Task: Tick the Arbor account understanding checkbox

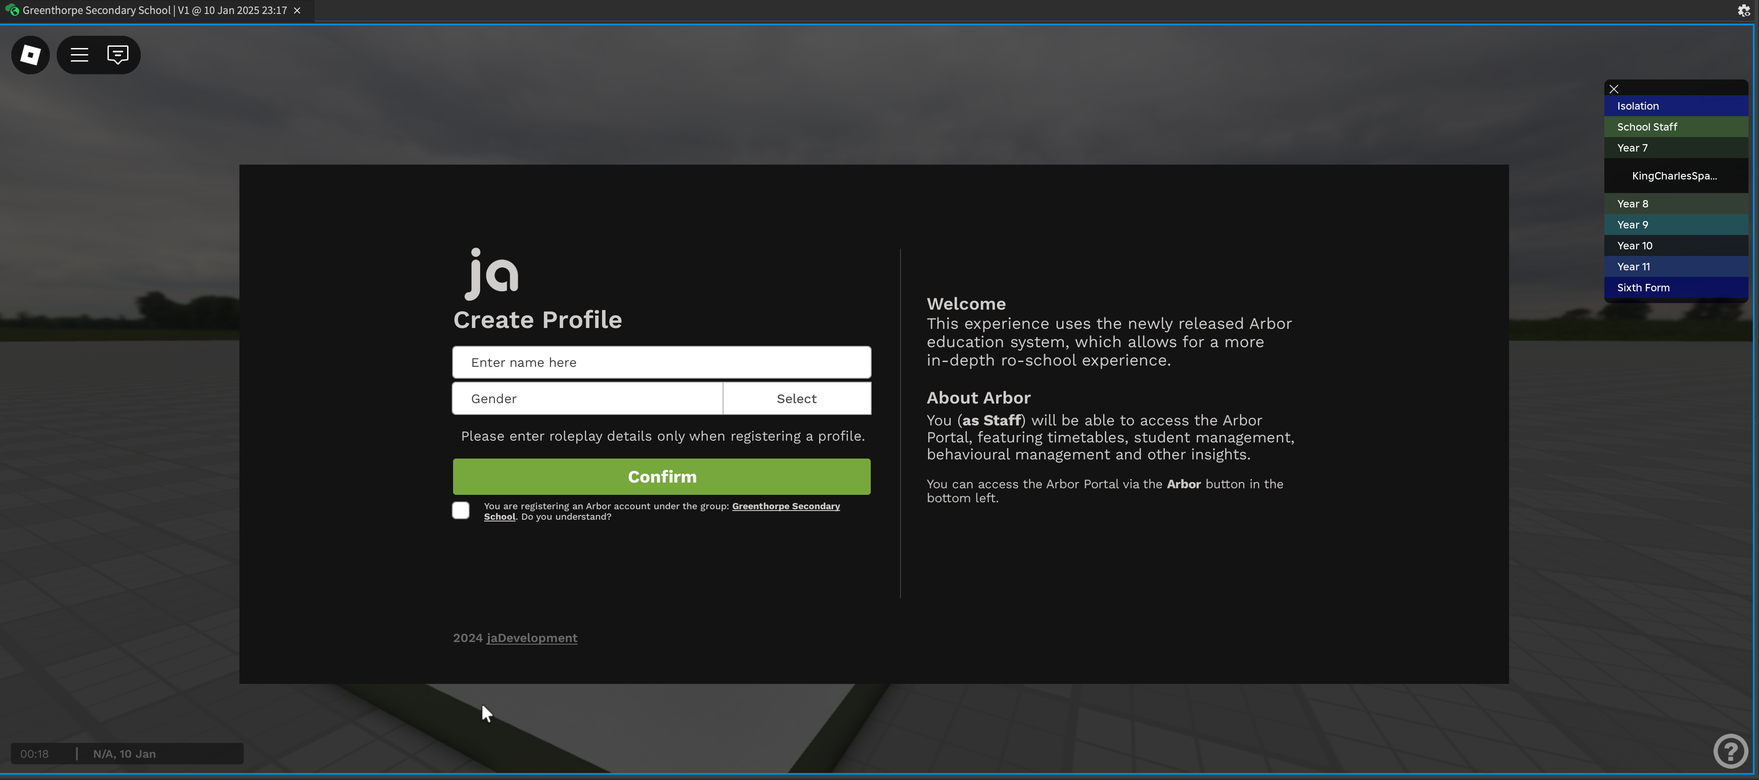Action: coord(461,511)
